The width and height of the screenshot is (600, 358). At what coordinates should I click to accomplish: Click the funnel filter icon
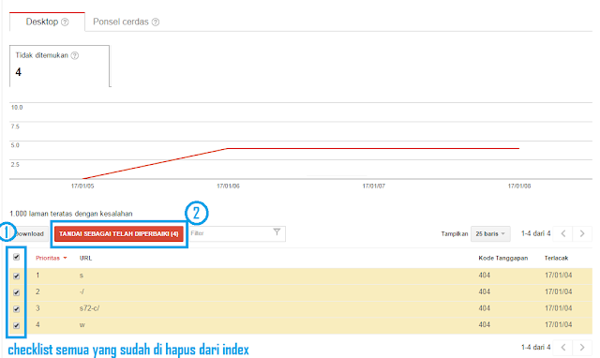(277, 231)
